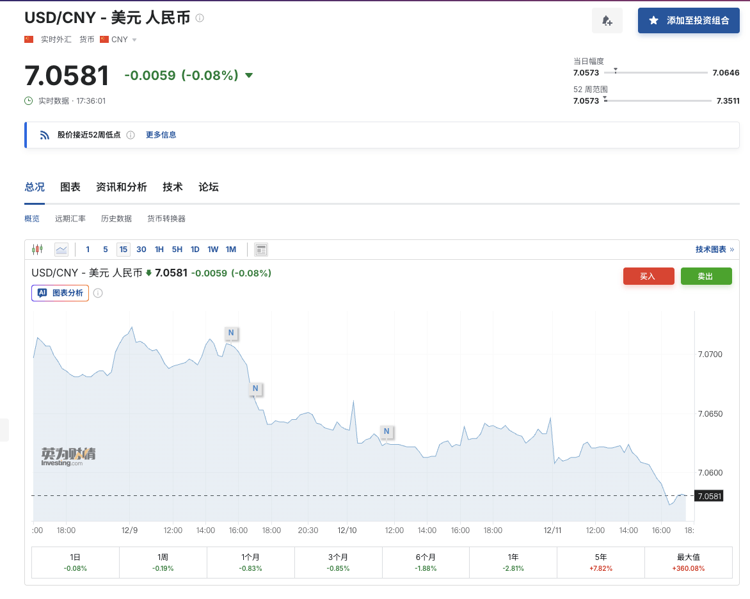The width and height of the screenshot is (750, 599).
Task: Select the area chart type icon
Action: [61, 250]
